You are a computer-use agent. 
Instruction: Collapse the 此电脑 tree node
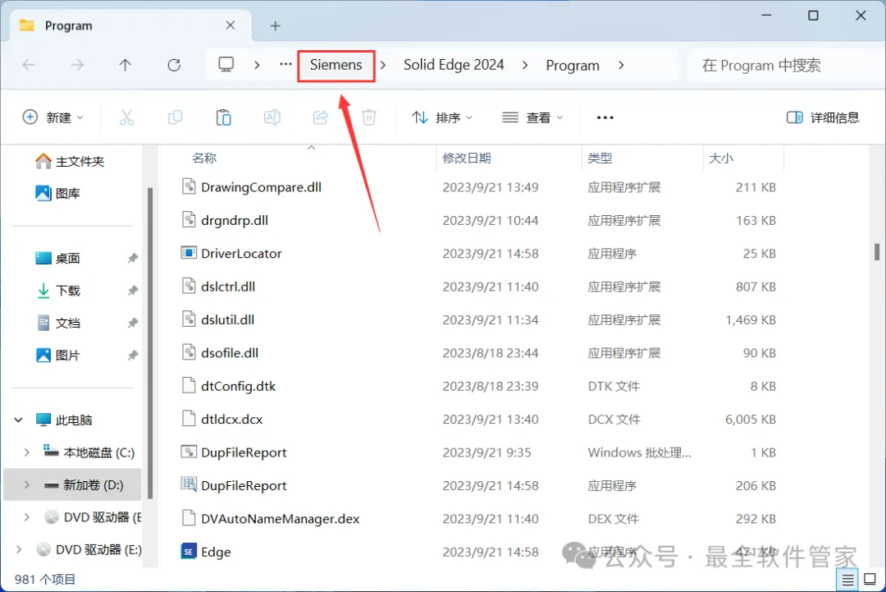19,420
